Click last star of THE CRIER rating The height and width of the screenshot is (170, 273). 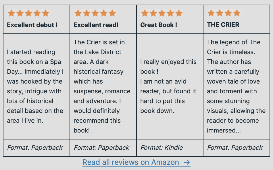click(x=237, y=13)
